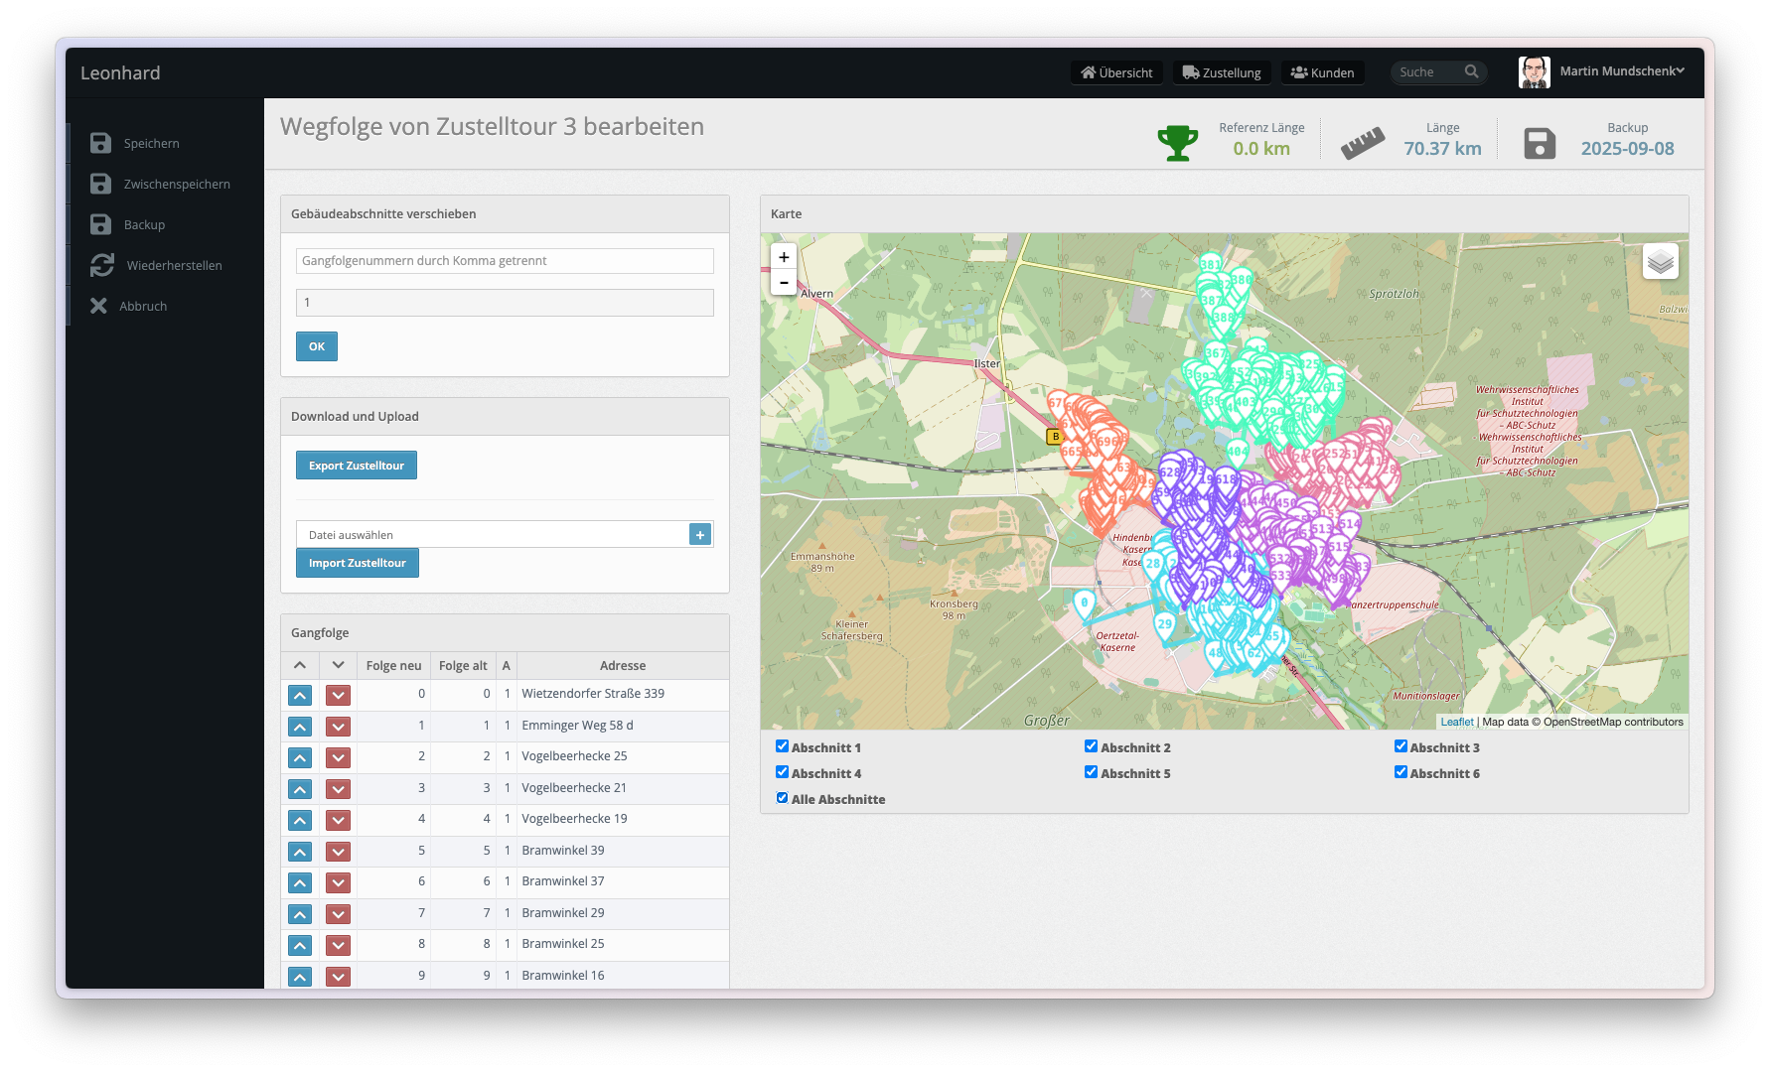Open the Zustellung menu
This screenshot has height=1072, width=1770.
coord(1221,72)
